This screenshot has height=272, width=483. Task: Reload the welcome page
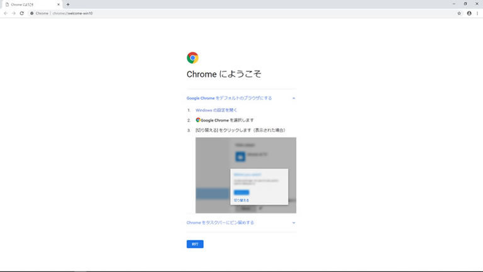(x=22, y=13)
